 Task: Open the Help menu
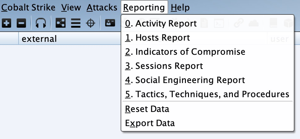click(x=180, y=7)
